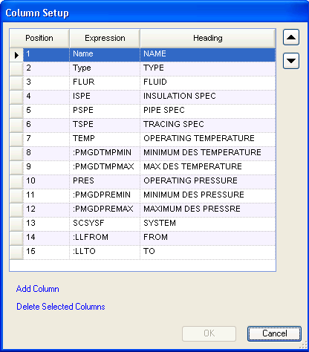Select row header beside position 8
Screen dimensions: 309x352
tap(16, 154)
